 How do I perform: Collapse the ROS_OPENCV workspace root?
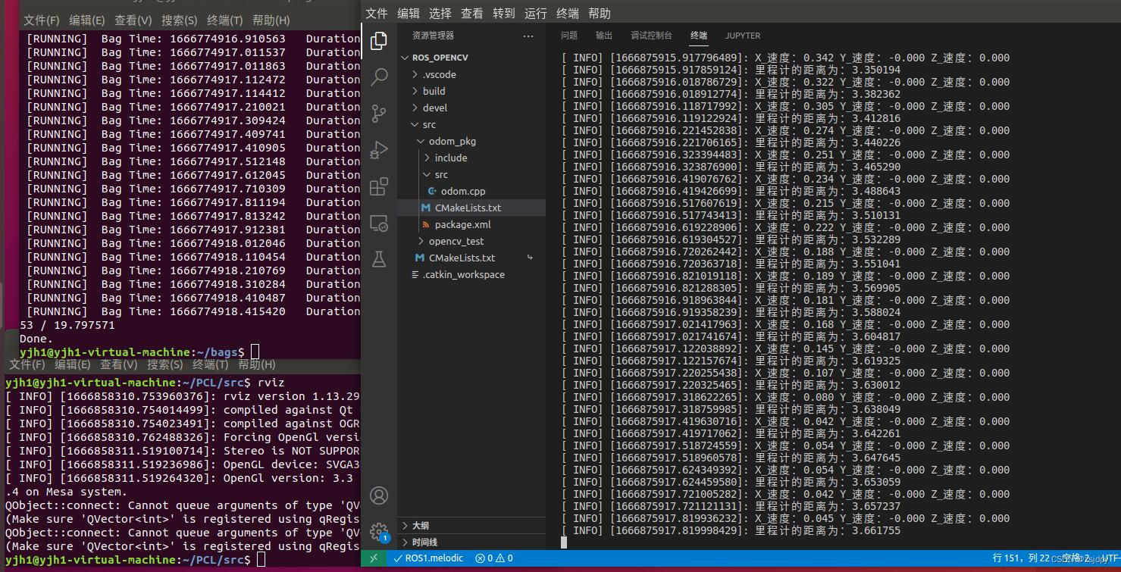(406, 58)
